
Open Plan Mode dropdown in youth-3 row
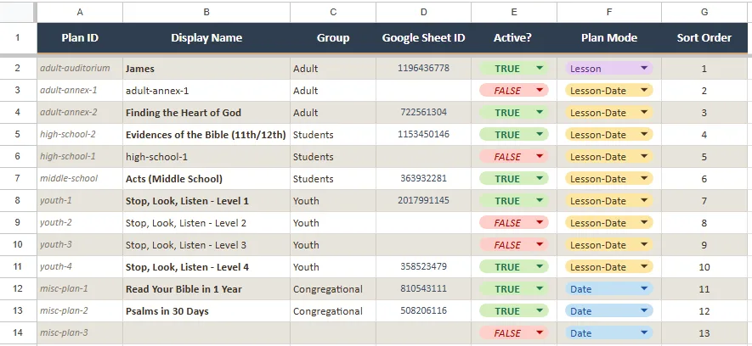[x=609, y=244]
